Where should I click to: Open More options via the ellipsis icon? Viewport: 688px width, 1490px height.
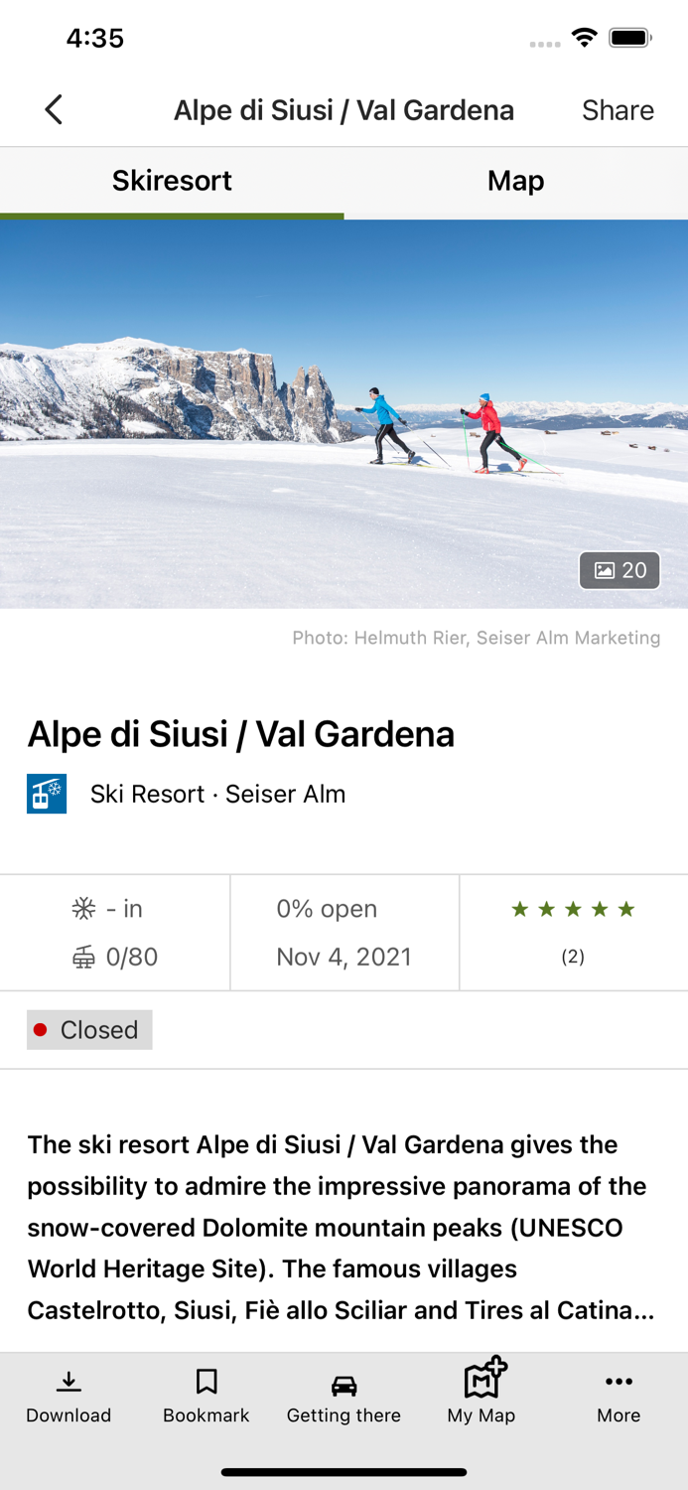(618, 1381)
